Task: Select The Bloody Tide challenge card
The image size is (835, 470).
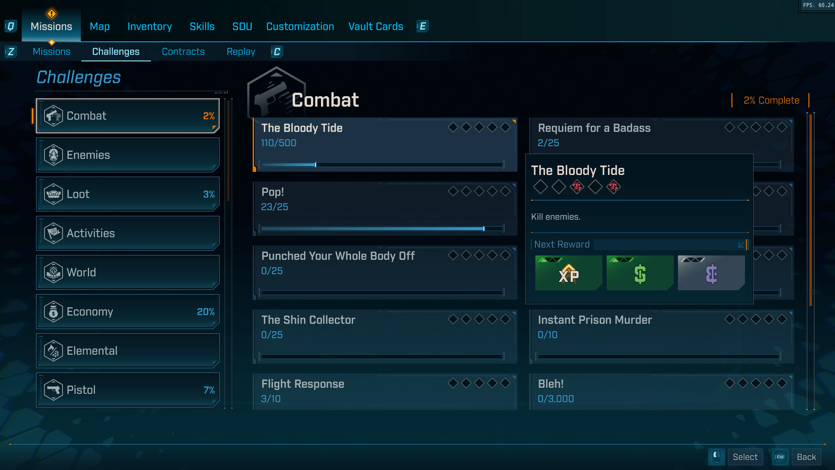Action: click(385, 145)
